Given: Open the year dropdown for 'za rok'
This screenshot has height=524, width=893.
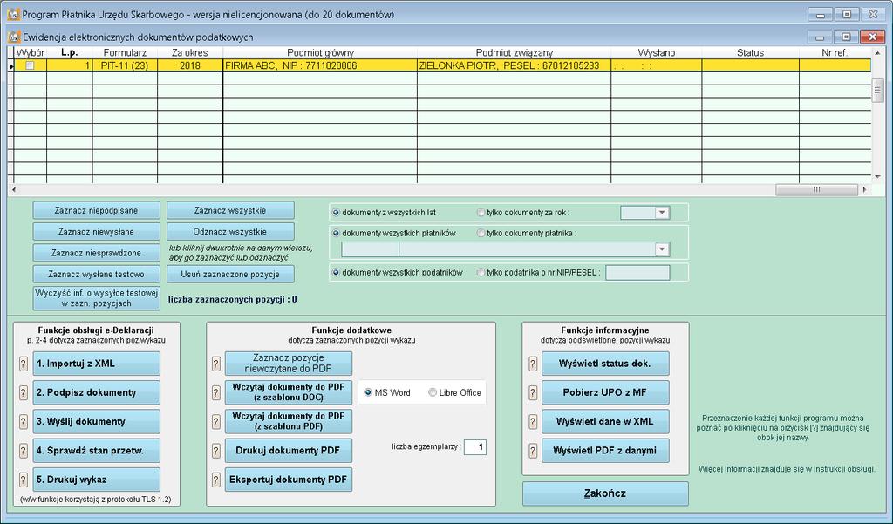Looking at the screenshot, I should [662, 213].
